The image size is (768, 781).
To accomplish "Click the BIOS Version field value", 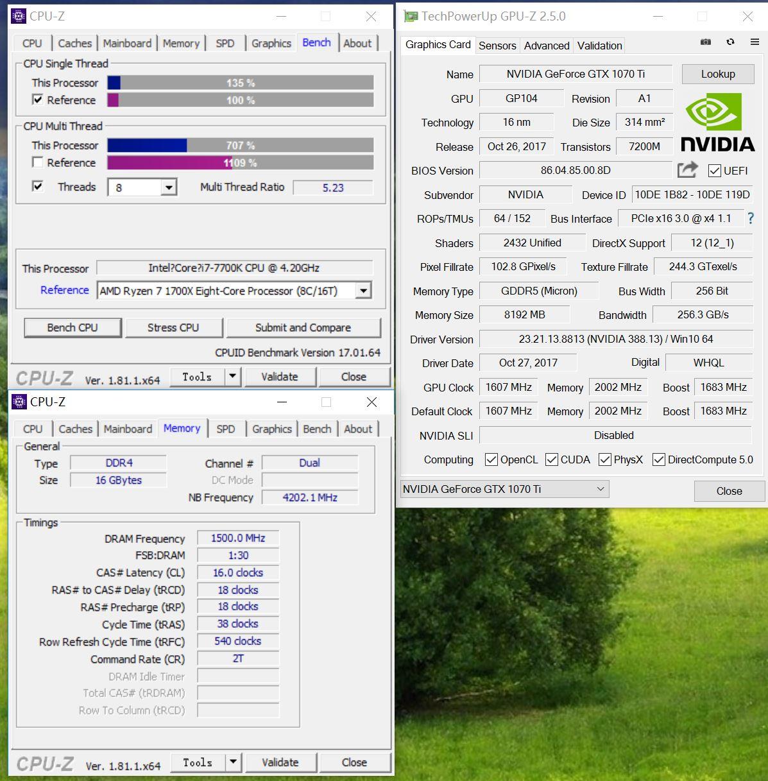I will 576,170.
